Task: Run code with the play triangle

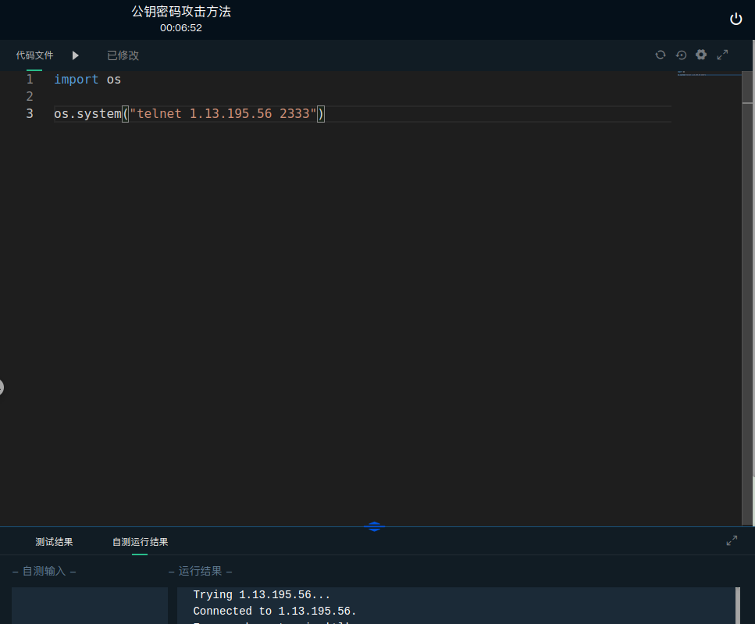Action: click(x=76, y=55)
